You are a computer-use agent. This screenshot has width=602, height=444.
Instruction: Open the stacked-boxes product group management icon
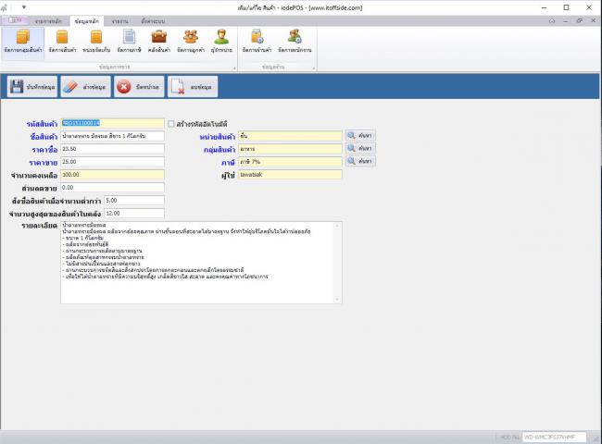23,42
